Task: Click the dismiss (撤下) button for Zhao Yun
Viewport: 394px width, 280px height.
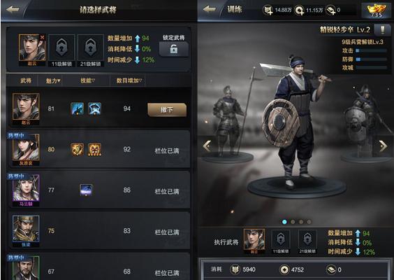Action: point(167,110)
